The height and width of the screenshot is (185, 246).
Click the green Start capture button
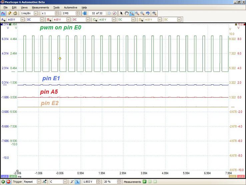[3, 182]
